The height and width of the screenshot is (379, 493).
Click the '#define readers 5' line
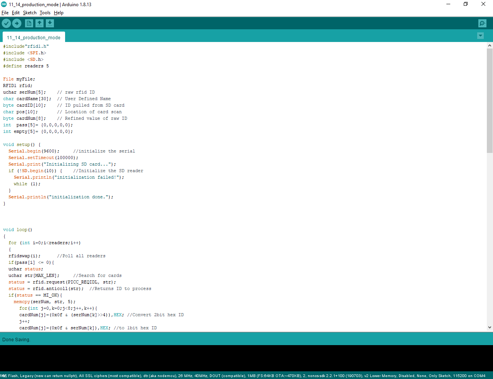tap(26, 66)
